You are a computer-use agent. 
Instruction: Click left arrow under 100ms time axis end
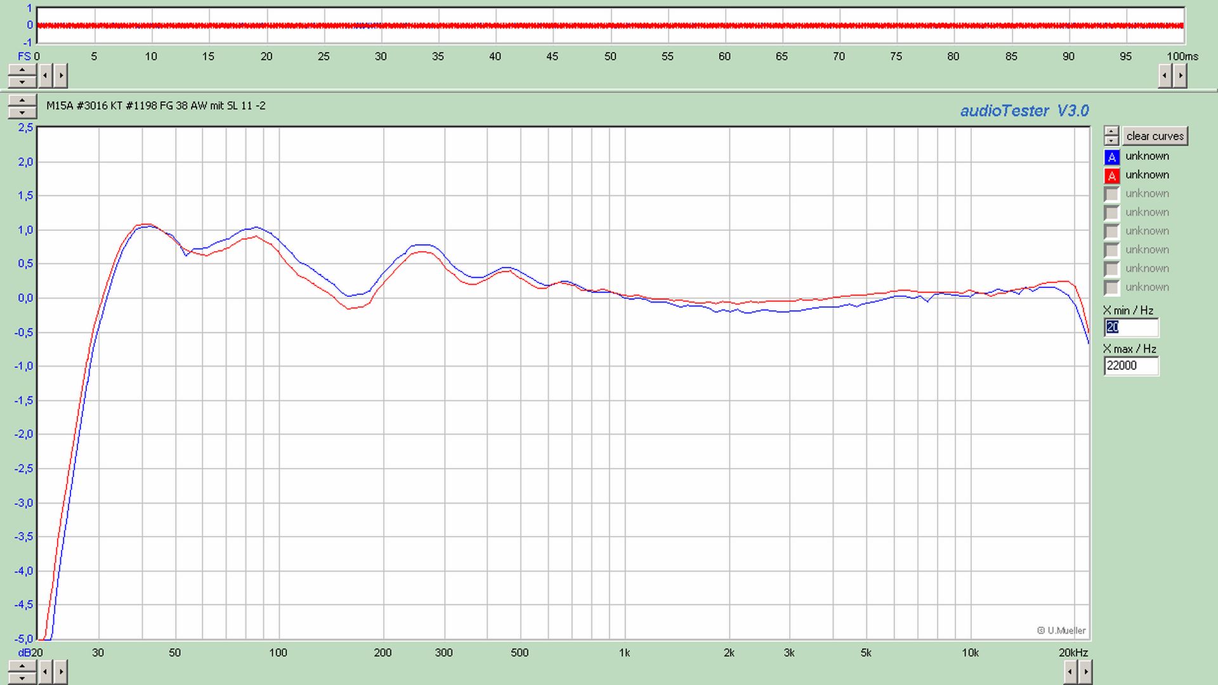[x=1165, y=76]
